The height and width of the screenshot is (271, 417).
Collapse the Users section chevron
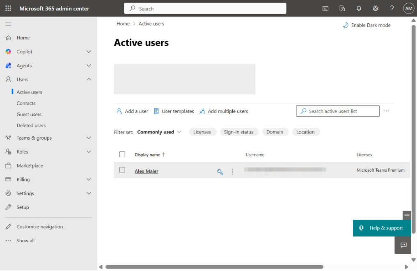pyautogui.click(x=89, y=79)
